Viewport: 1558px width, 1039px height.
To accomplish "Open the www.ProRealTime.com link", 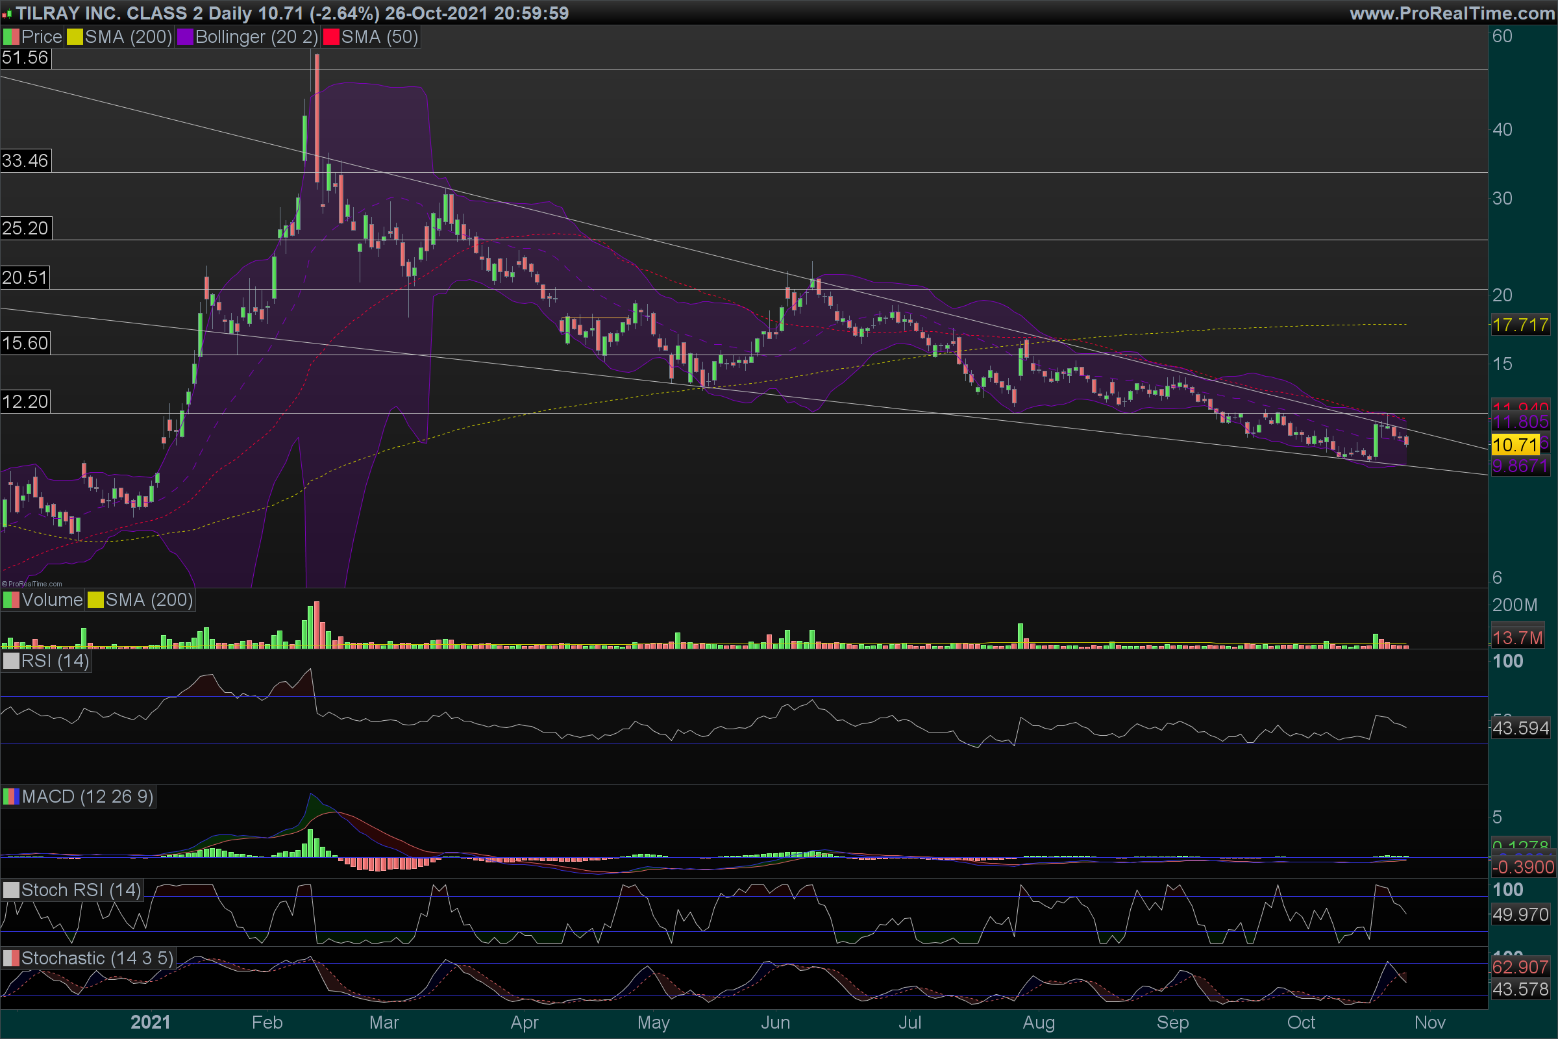I will coord(1452,13).
